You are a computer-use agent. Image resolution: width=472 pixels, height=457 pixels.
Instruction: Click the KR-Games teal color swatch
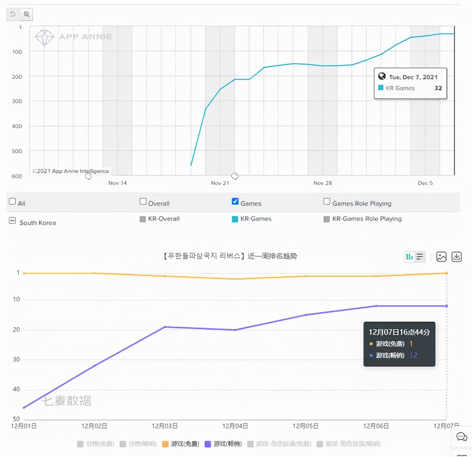[x=235, y=219]
